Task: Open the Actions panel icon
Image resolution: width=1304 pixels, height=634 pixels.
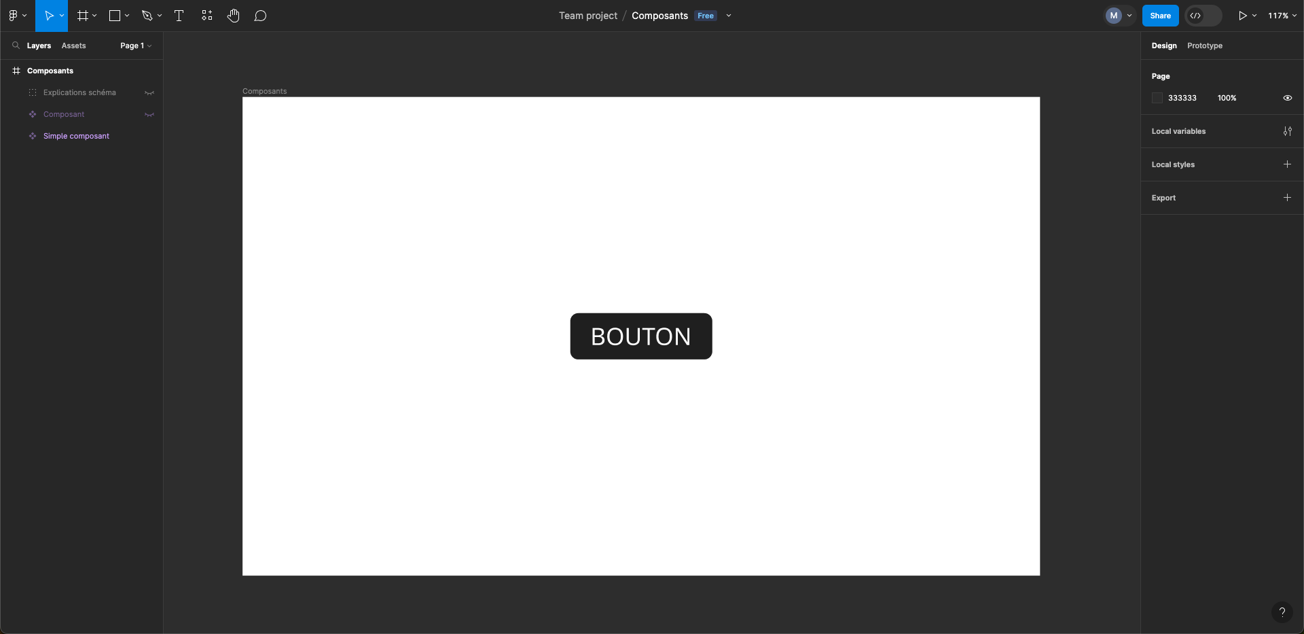Action: pos(206,16)
